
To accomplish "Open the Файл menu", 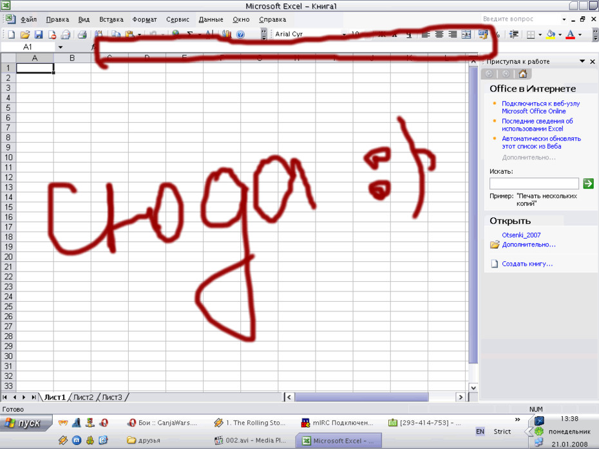I will [28, 19].
